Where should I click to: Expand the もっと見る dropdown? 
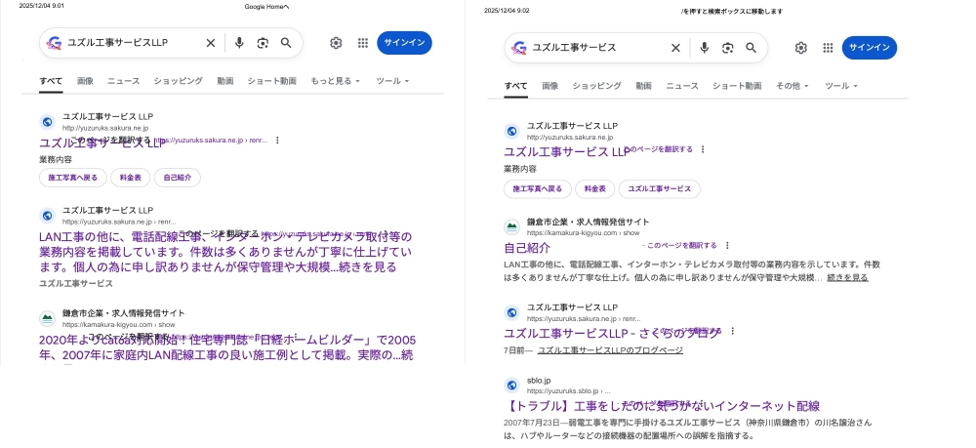coord(336,81)
